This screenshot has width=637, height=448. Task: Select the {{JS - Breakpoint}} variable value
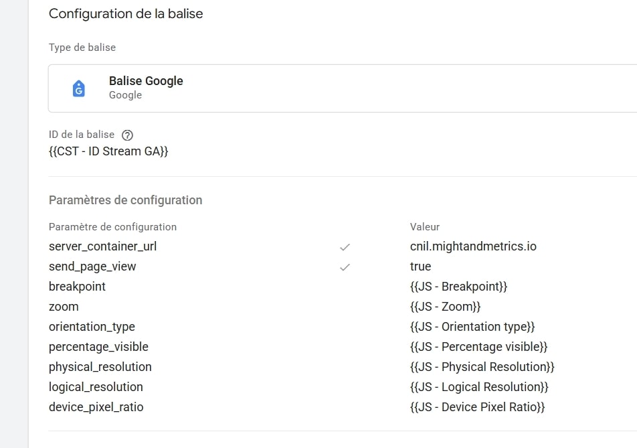click(458, 286)
